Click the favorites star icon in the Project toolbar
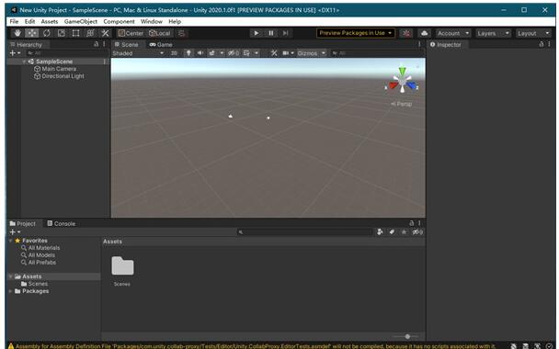 coord(404,231)
